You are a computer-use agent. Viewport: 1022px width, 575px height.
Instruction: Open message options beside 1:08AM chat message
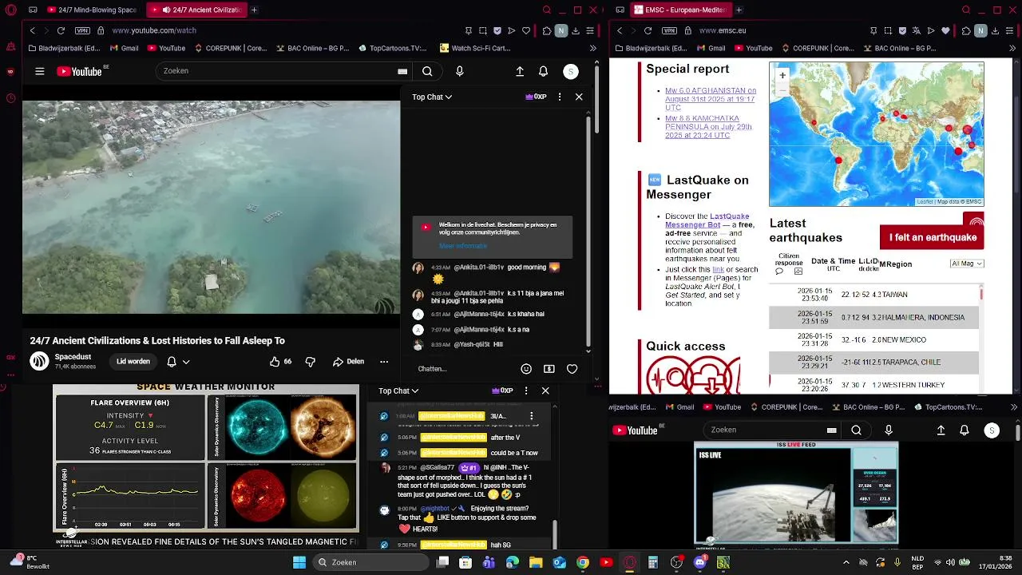point(531,416)
